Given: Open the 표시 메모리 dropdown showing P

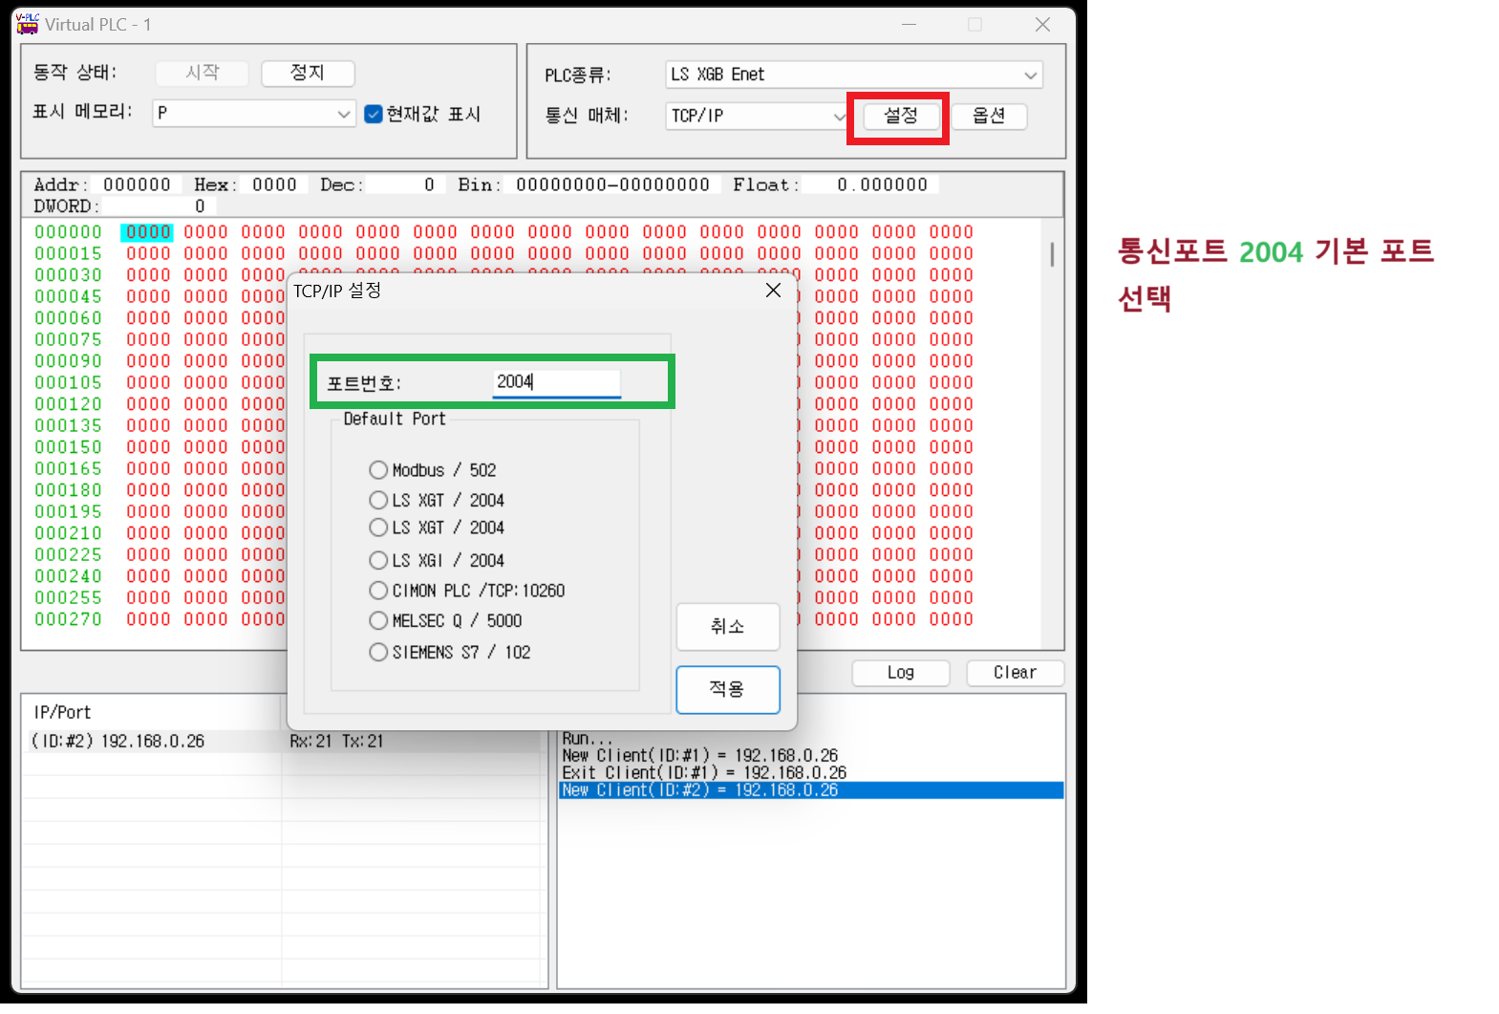Looking at the screenshot, I should point(254,114).
